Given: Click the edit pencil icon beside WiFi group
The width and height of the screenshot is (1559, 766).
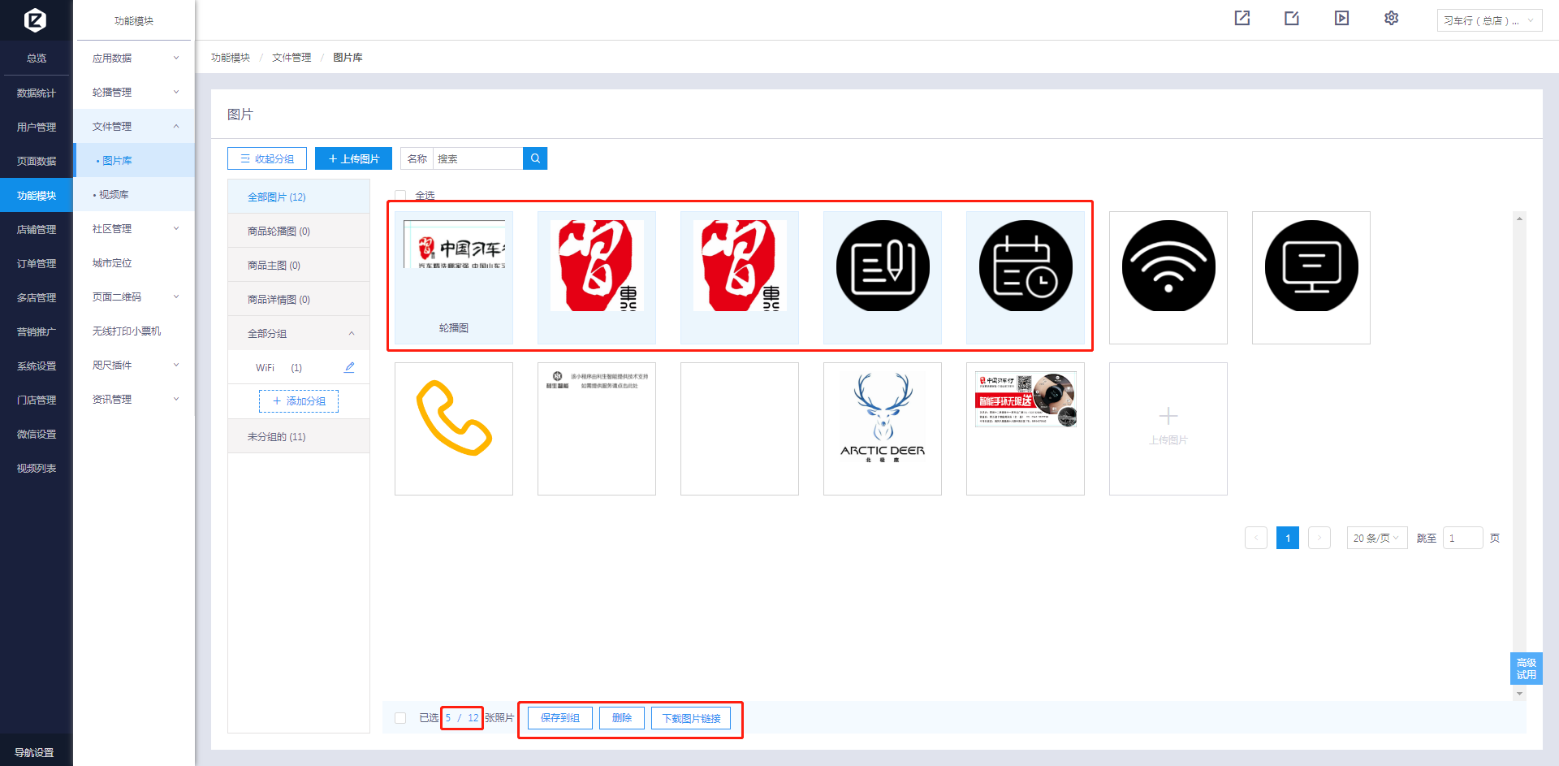Looking at the screenshot, I should pyautogui.click(x=349, y=367).
